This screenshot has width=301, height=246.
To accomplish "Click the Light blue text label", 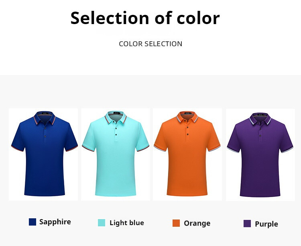I will [127, 223].
